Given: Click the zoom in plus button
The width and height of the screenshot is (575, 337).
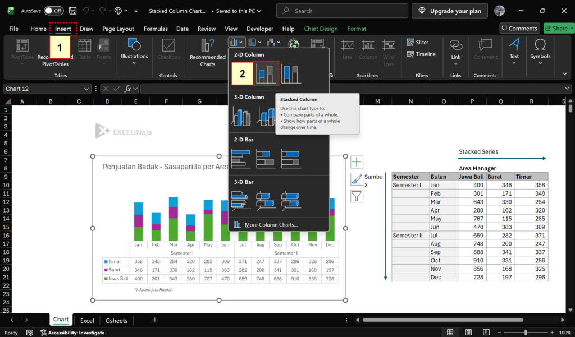Looking at the screenshot, I should tap(552, 333).
